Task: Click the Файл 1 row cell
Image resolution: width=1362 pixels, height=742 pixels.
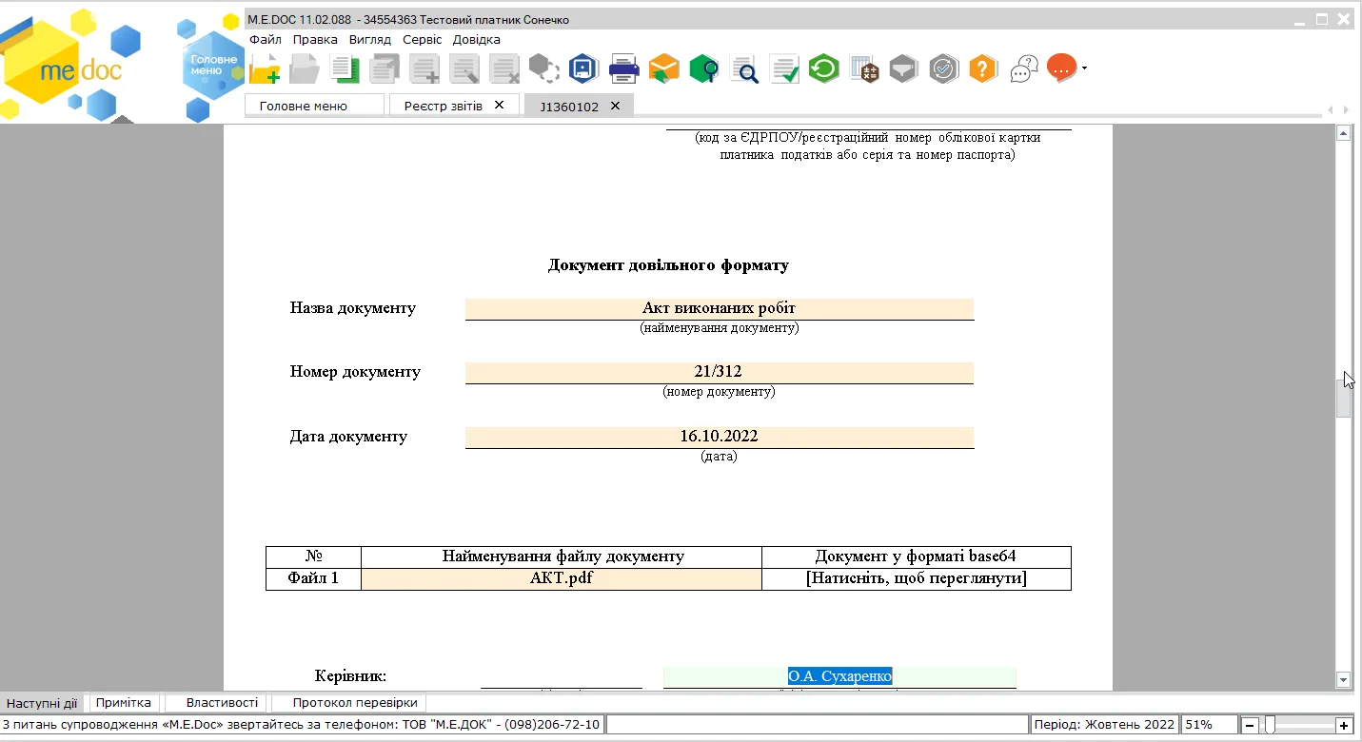Action: pyautogui.click(x=313, y=578)
